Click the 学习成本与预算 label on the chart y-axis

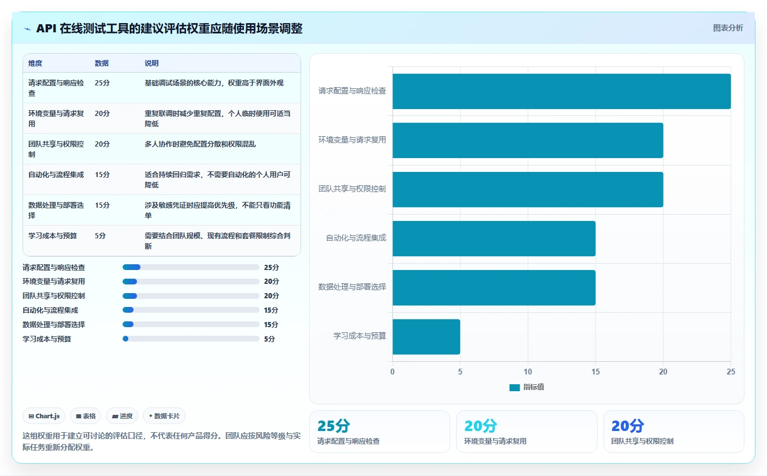pyautogui.click(x=360, y=336)
